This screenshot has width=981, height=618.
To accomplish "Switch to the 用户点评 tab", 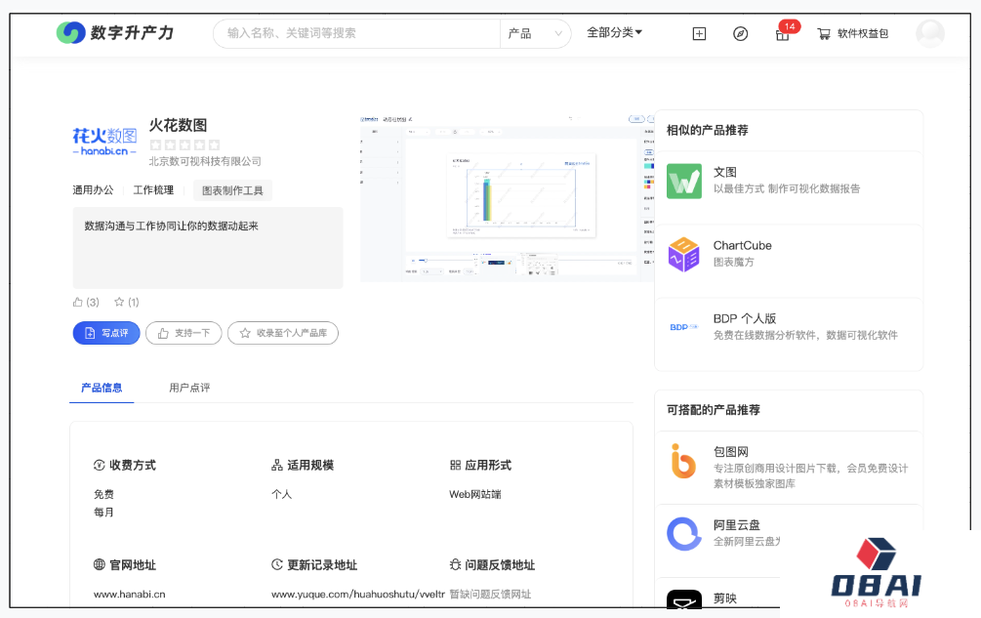I will tap(189, 388).
